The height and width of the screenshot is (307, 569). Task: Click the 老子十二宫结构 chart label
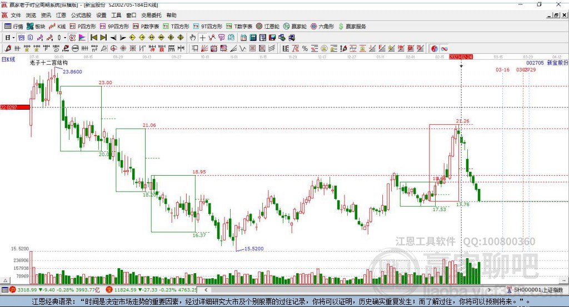coord(49,63)
